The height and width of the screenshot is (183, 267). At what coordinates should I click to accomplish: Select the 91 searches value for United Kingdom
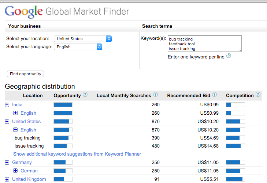pyautogui.click(x=157, y=179)
